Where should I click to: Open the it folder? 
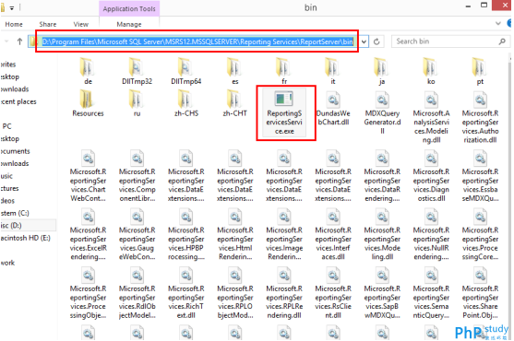coord(333,71)
